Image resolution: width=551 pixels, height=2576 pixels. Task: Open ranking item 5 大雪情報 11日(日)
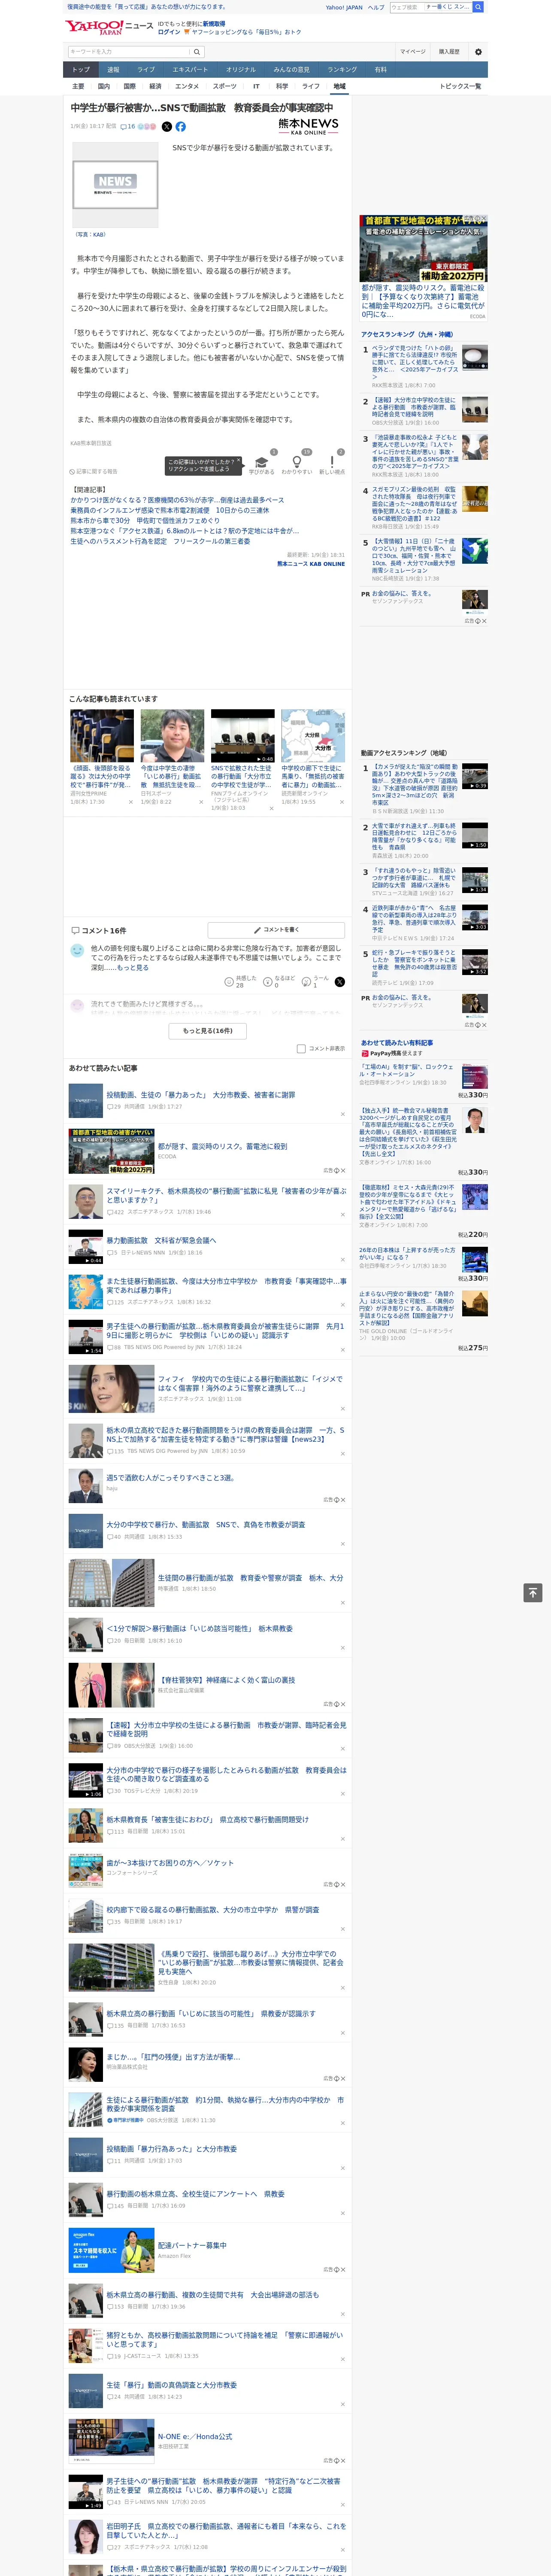pos(414,555)
